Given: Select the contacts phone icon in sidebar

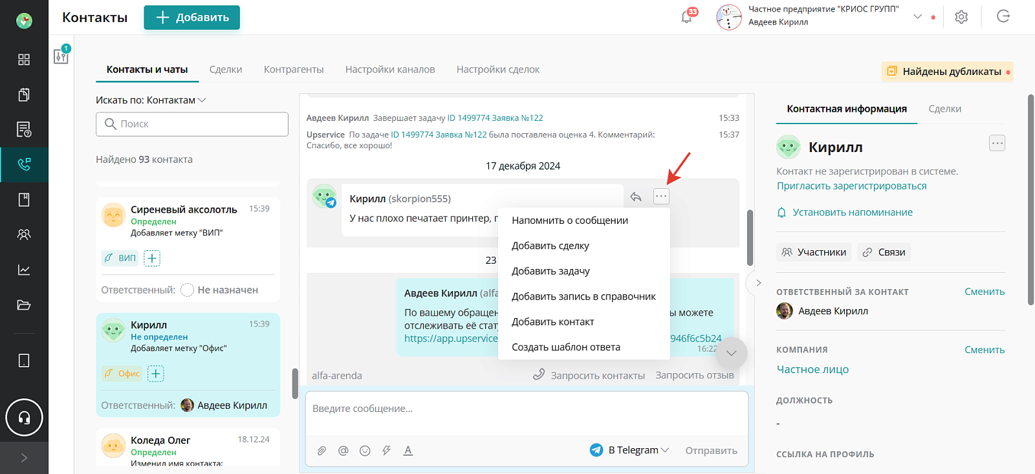Looking at the screenshot, I should click(x=24, y=164).
